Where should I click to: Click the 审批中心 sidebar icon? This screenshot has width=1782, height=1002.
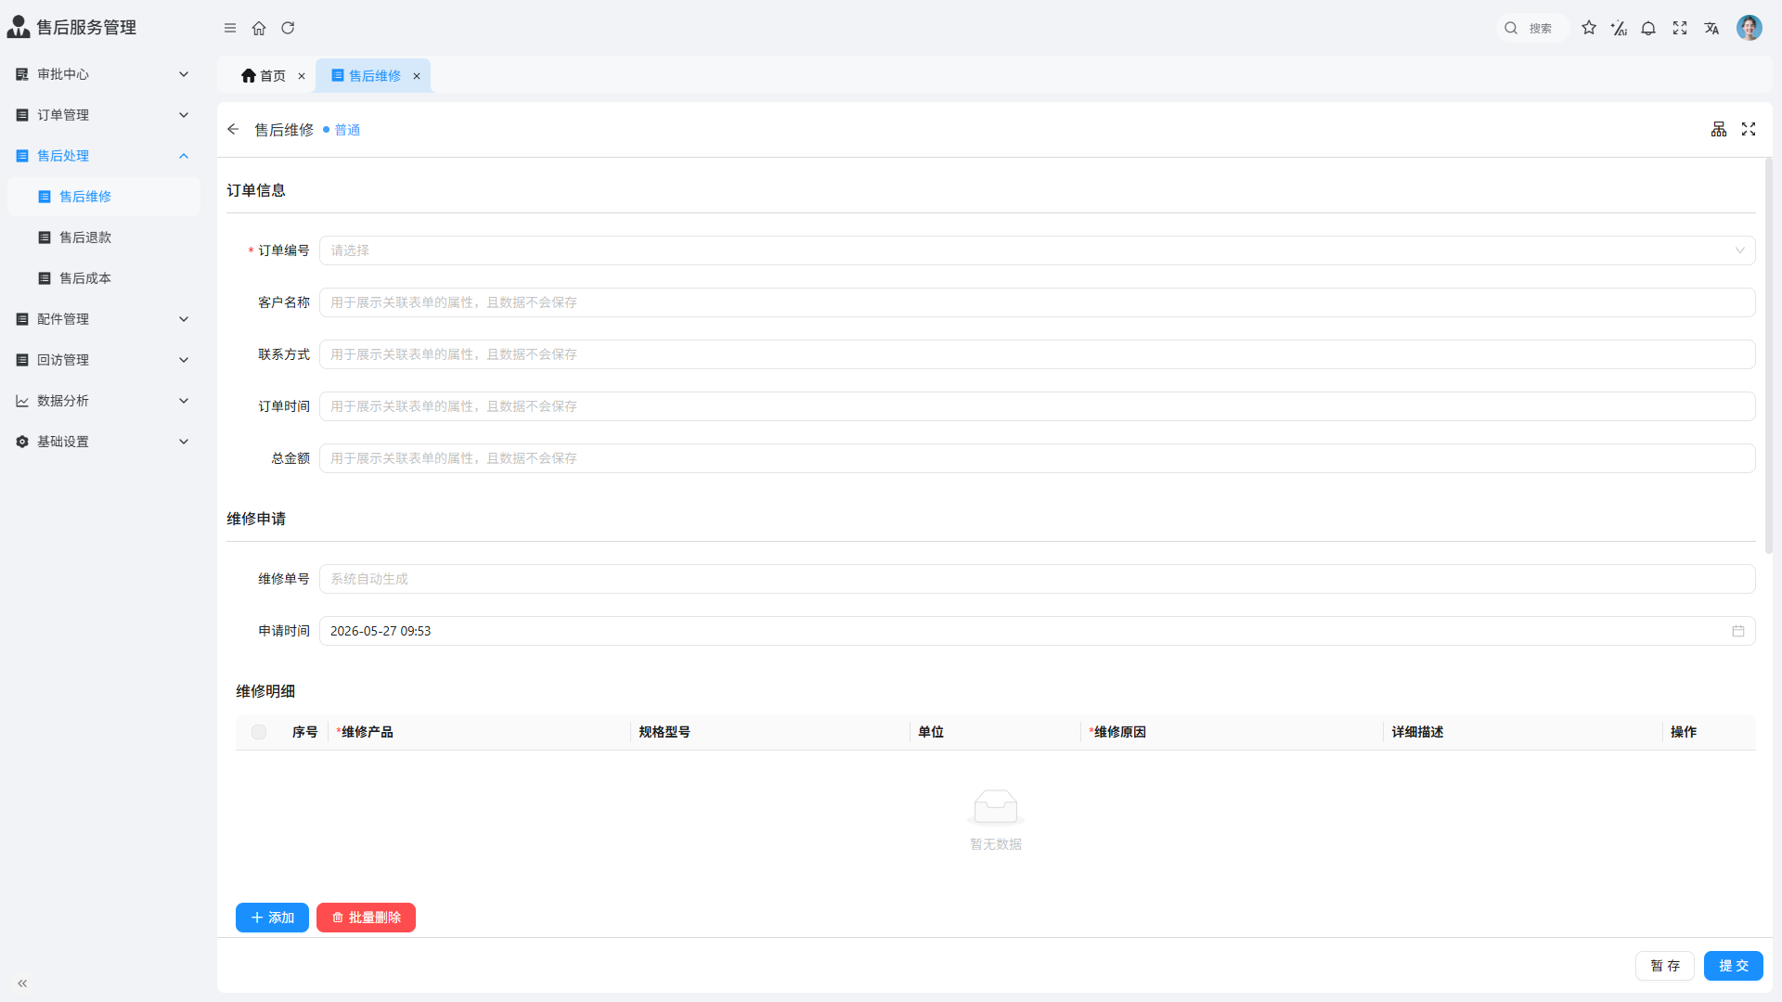point(22,74)
